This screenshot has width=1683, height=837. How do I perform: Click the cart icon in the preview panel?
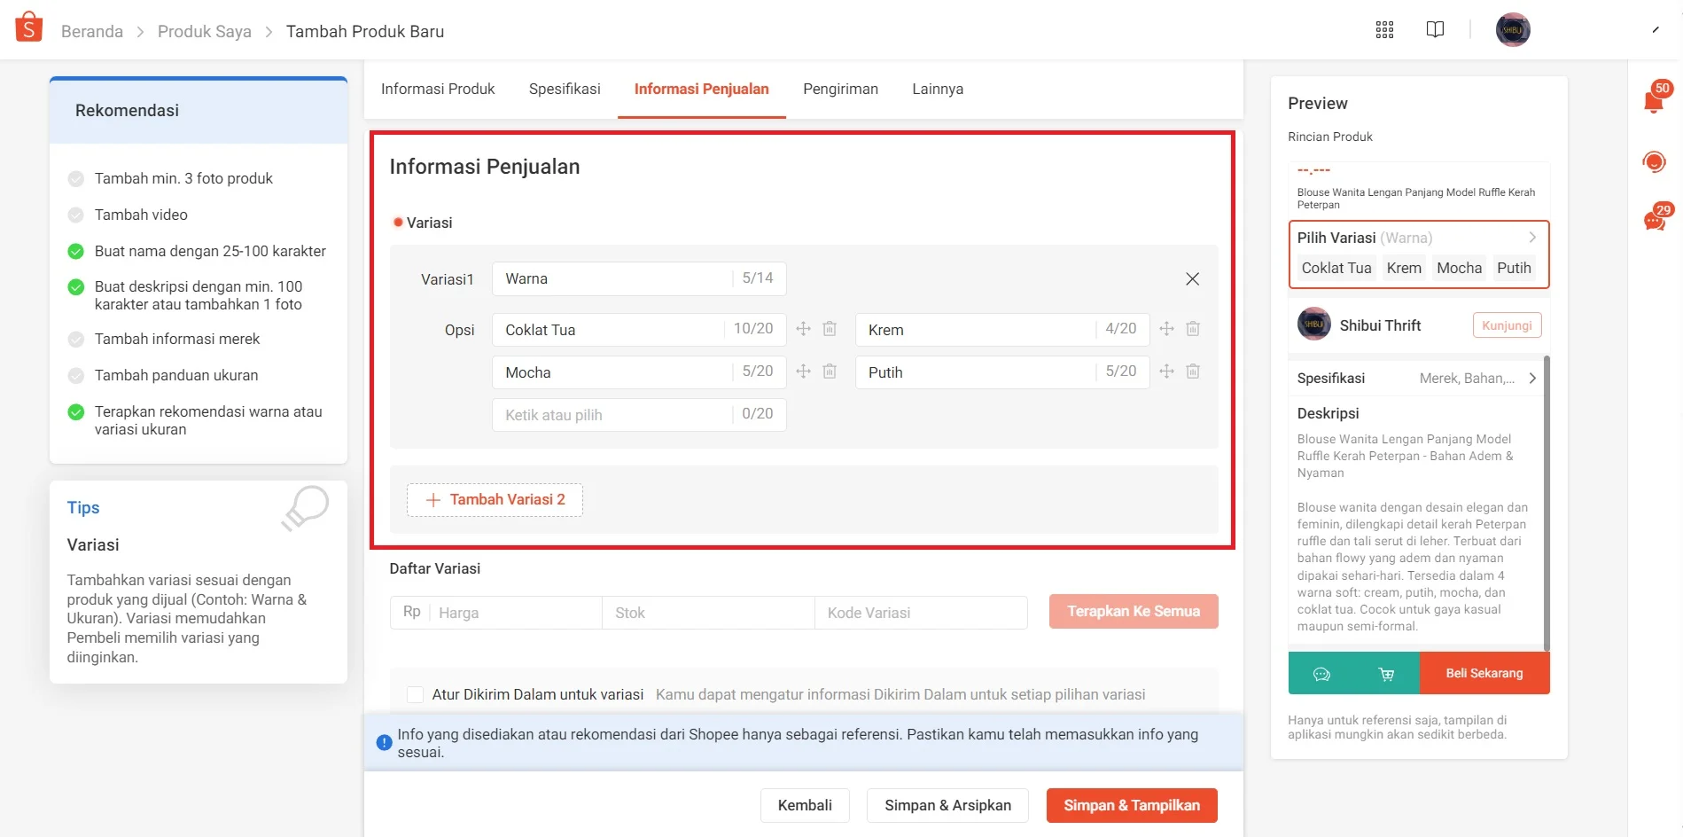1384,673
